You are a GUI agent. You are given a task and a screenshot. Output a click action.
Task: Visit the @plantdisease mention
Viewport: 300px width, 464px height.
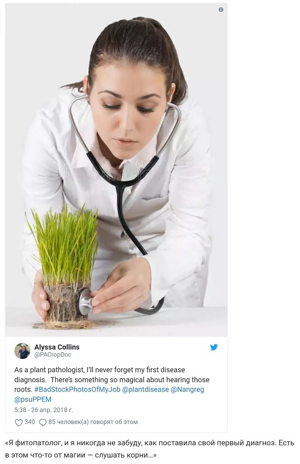click(145, 389)
